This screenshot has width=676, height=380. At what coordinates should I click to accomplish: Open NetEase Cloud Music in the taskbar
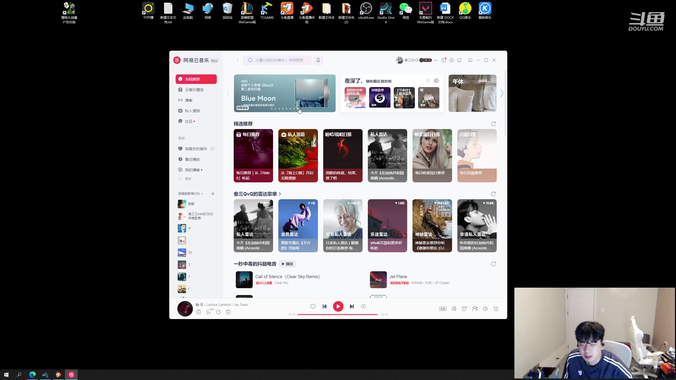tap(71, 375)
